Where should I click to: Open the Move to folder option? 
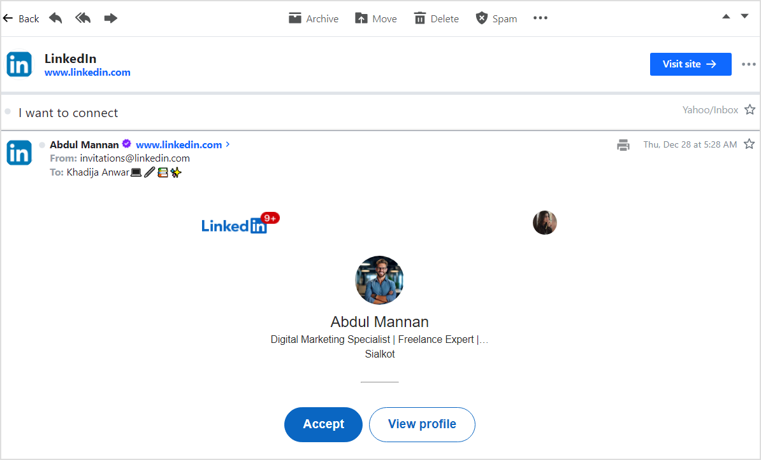(376, 18)
